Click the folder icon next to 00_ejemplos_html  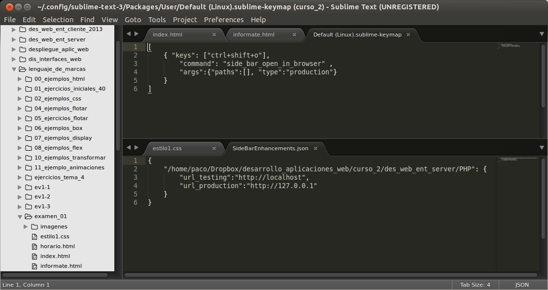click(x=28, y=79)
